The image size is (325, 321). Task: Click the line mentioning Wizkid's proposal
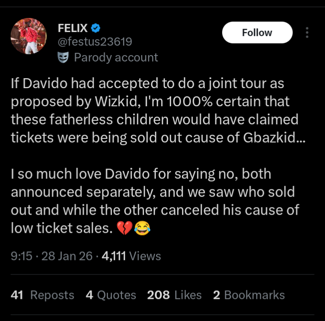tap(150, 102)
